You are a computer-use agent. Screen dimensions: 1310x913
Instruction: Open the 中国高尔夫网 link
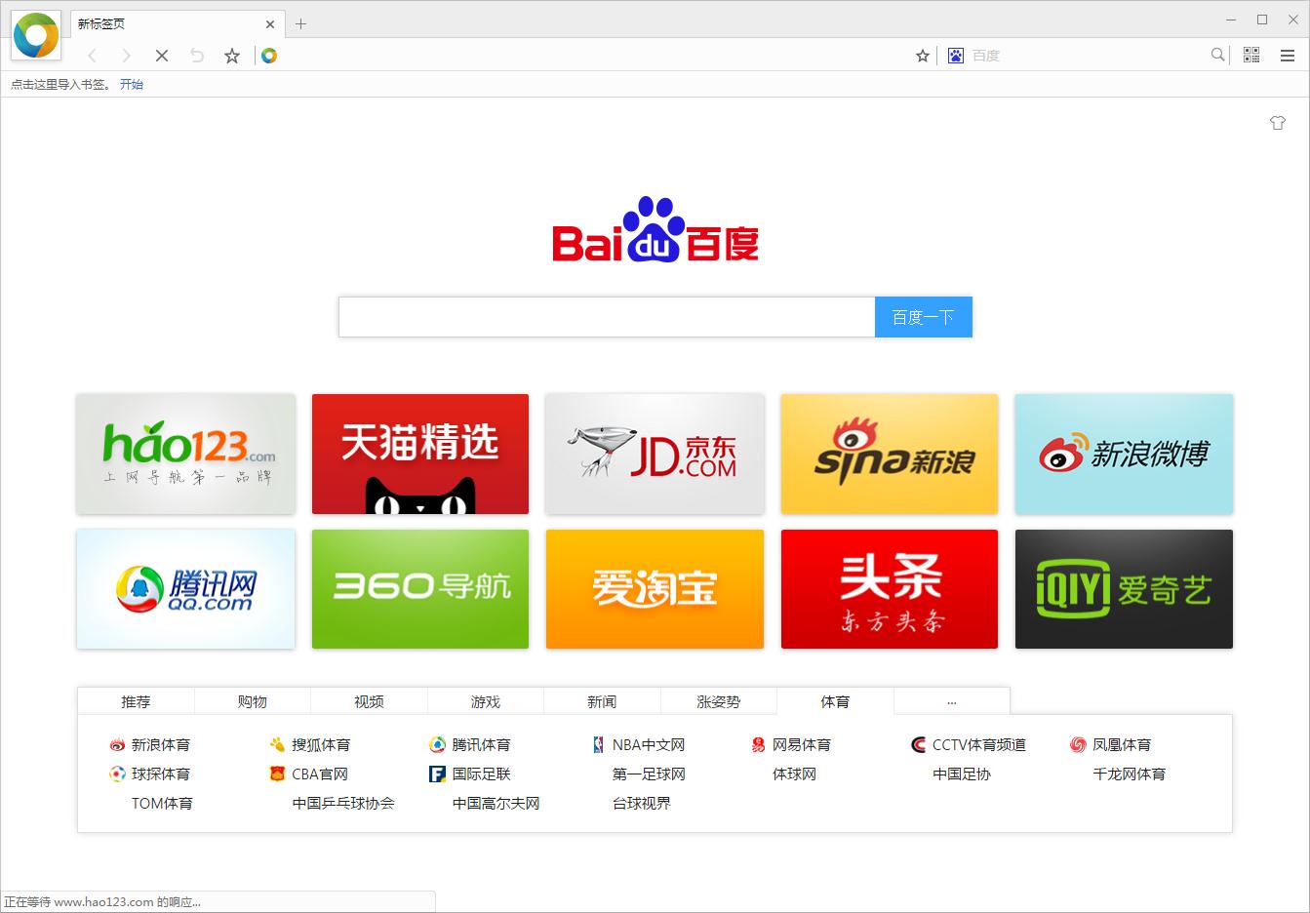(496, 803)
